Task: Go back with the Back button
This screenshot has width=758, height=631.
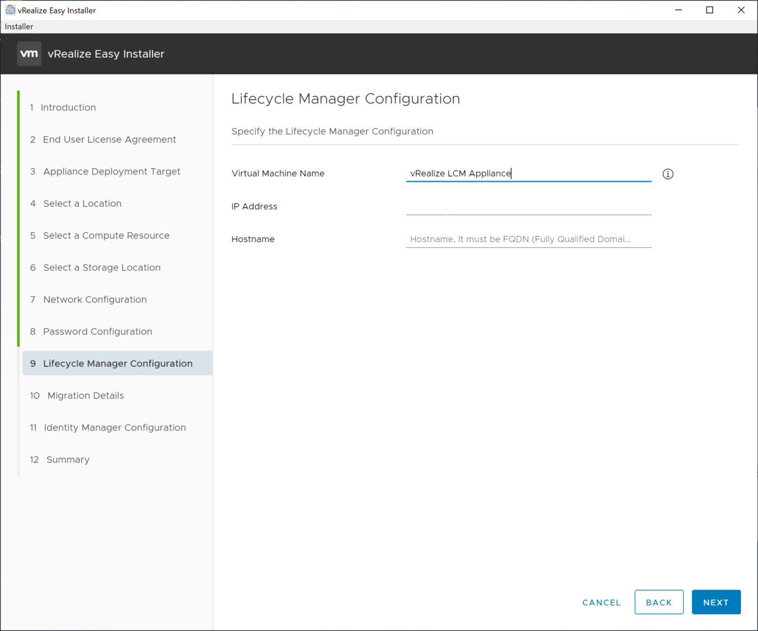Action: pos(659,602)
